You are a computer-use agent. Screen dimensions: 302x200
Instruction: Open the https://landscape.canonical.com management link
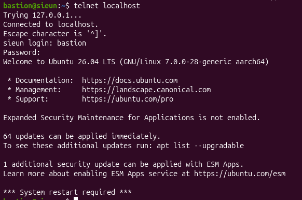[146, 90]
